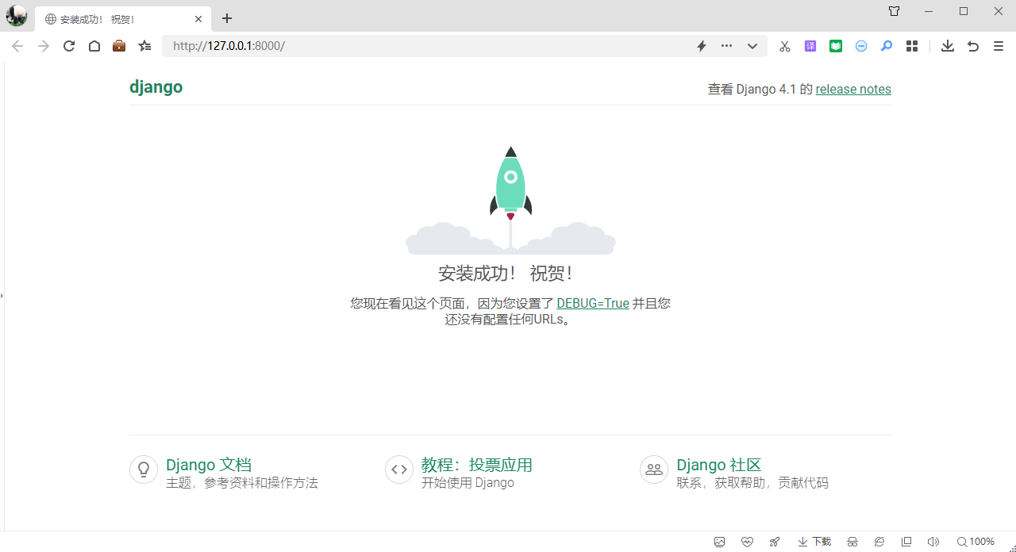1016x552 pixels.
Task: Click the green book extension icon
Action: (x=836, y=46)
